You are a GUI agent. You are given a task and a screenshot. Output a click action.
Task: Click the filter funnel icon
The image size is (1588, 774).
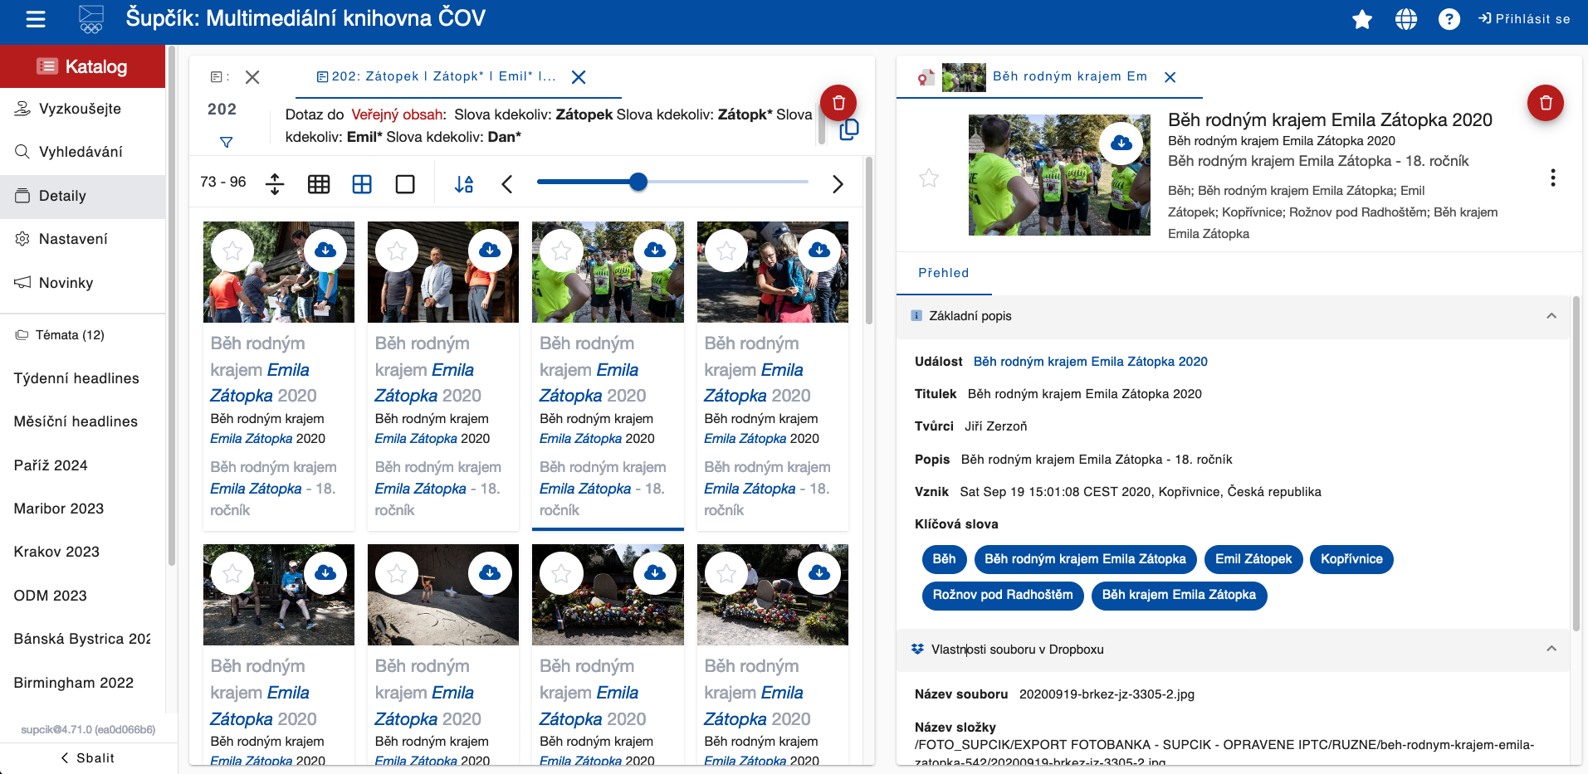tap(226, 143)
